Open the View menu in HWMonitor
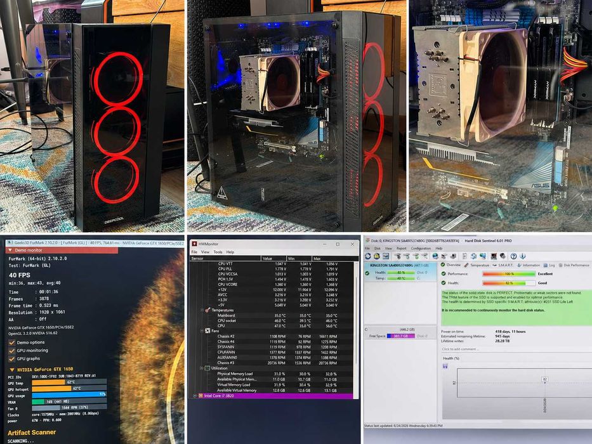 (205, 252)
